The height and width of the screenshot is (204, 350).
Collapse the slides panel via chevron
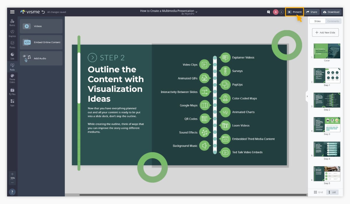(x=307, y=96)
